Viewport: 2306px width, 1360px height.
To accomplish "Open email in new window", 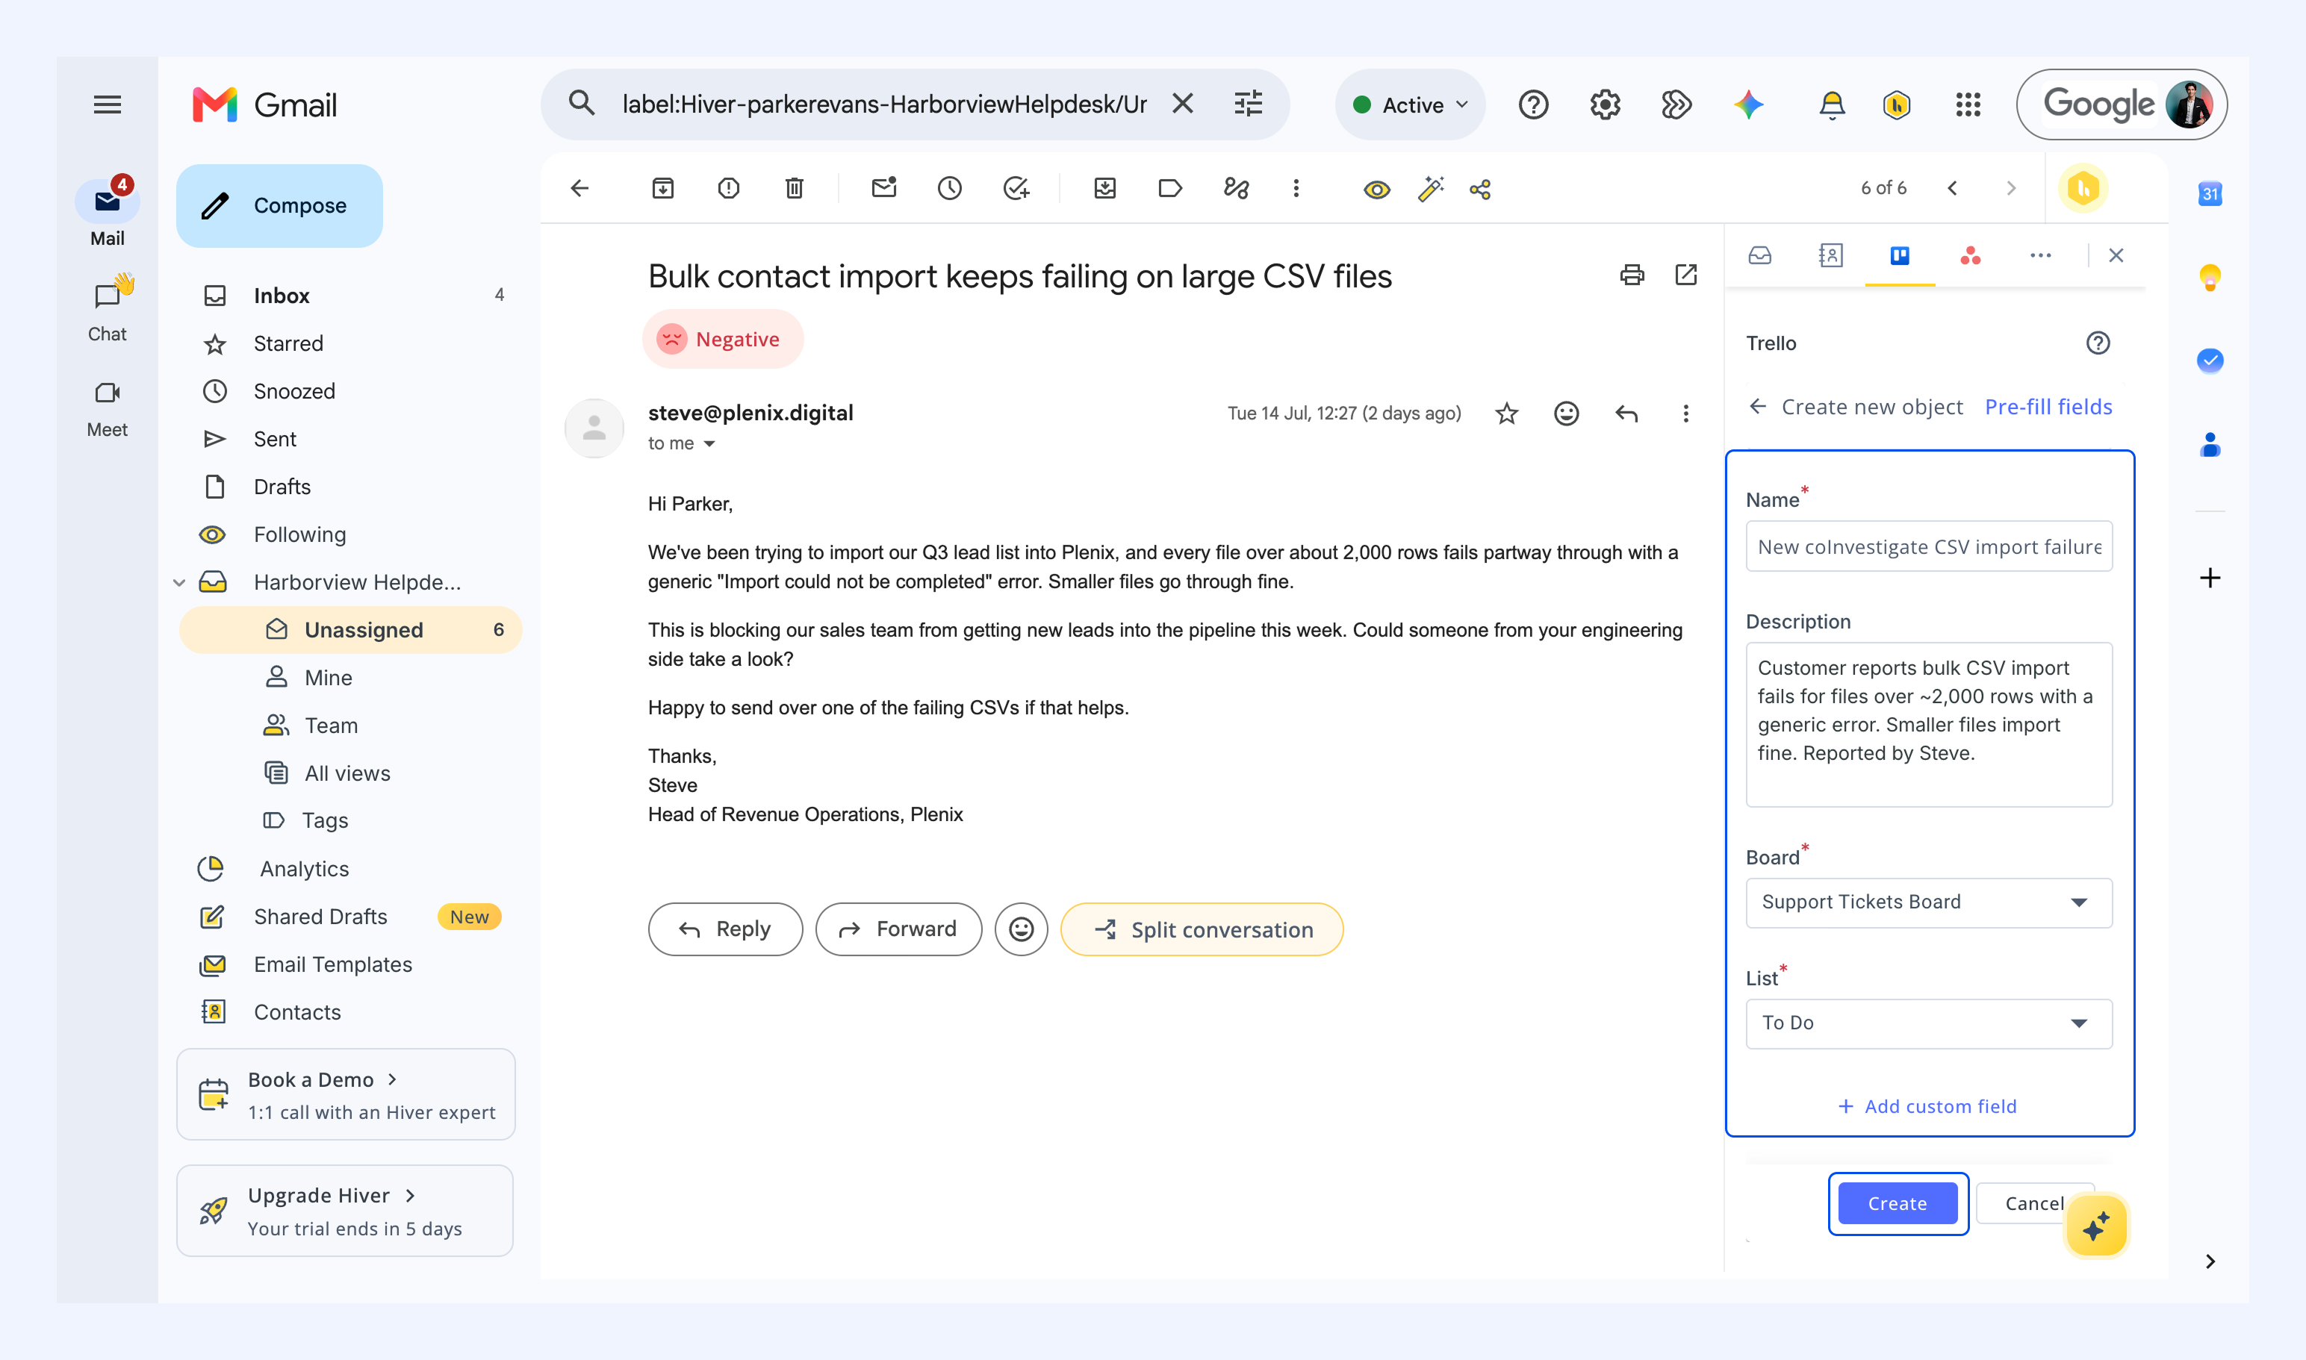I will click(1686, 275).
